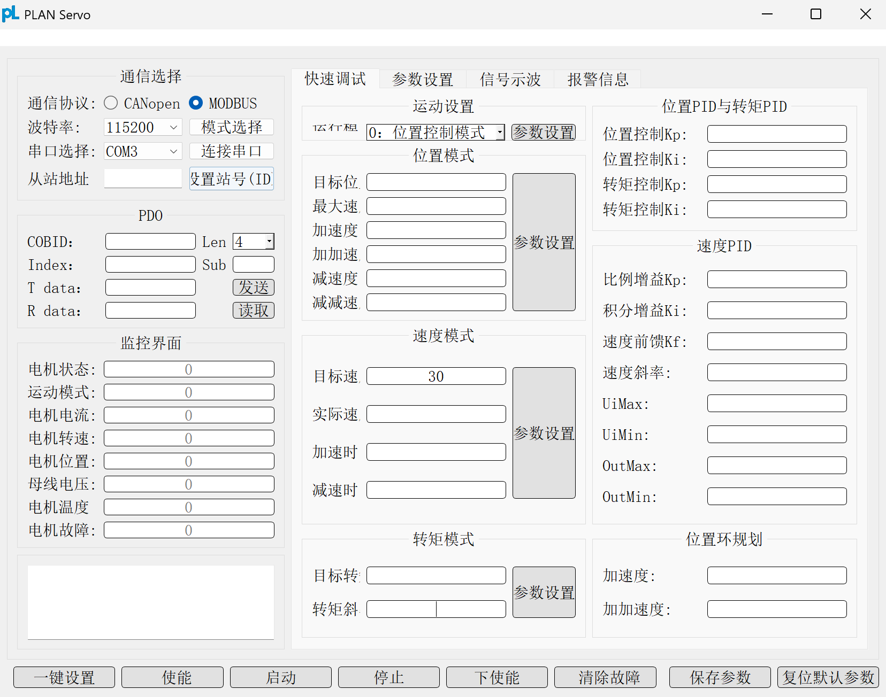
Task: Click the 减减速 input field
Action: click(436, 303)
